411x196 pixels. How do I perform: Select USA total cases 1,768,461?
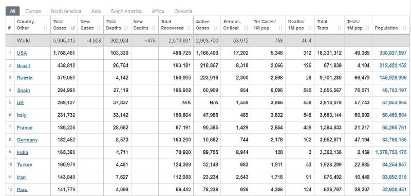coord(64,53)
